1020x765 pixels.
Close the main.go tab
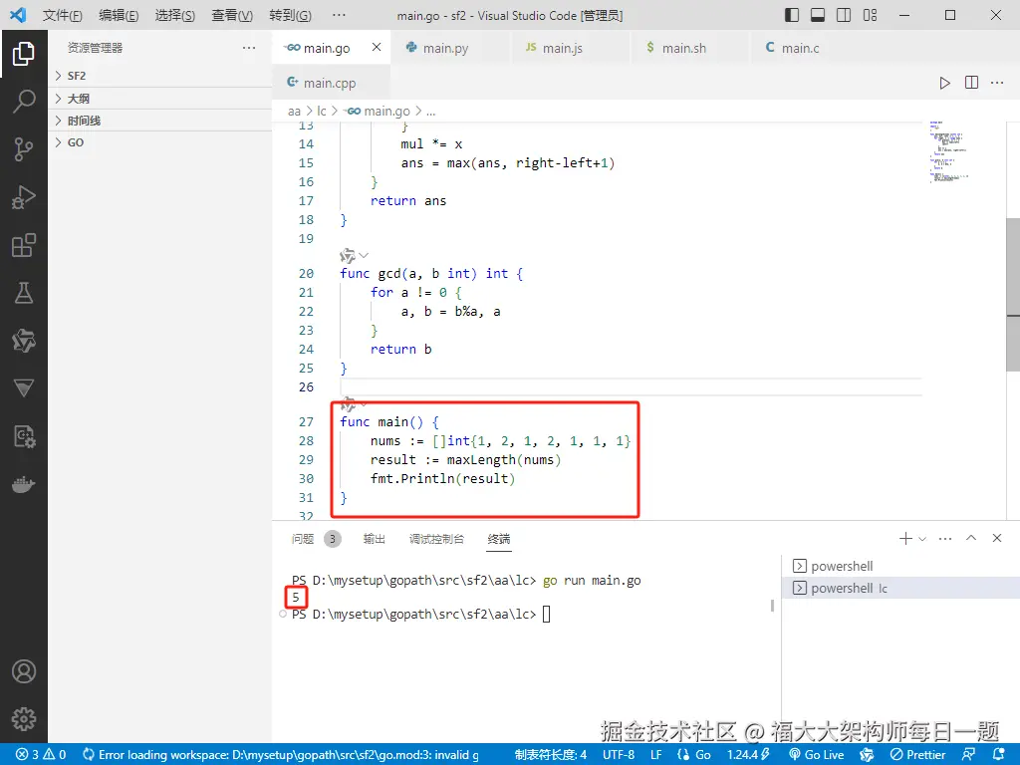pos(376,48)
